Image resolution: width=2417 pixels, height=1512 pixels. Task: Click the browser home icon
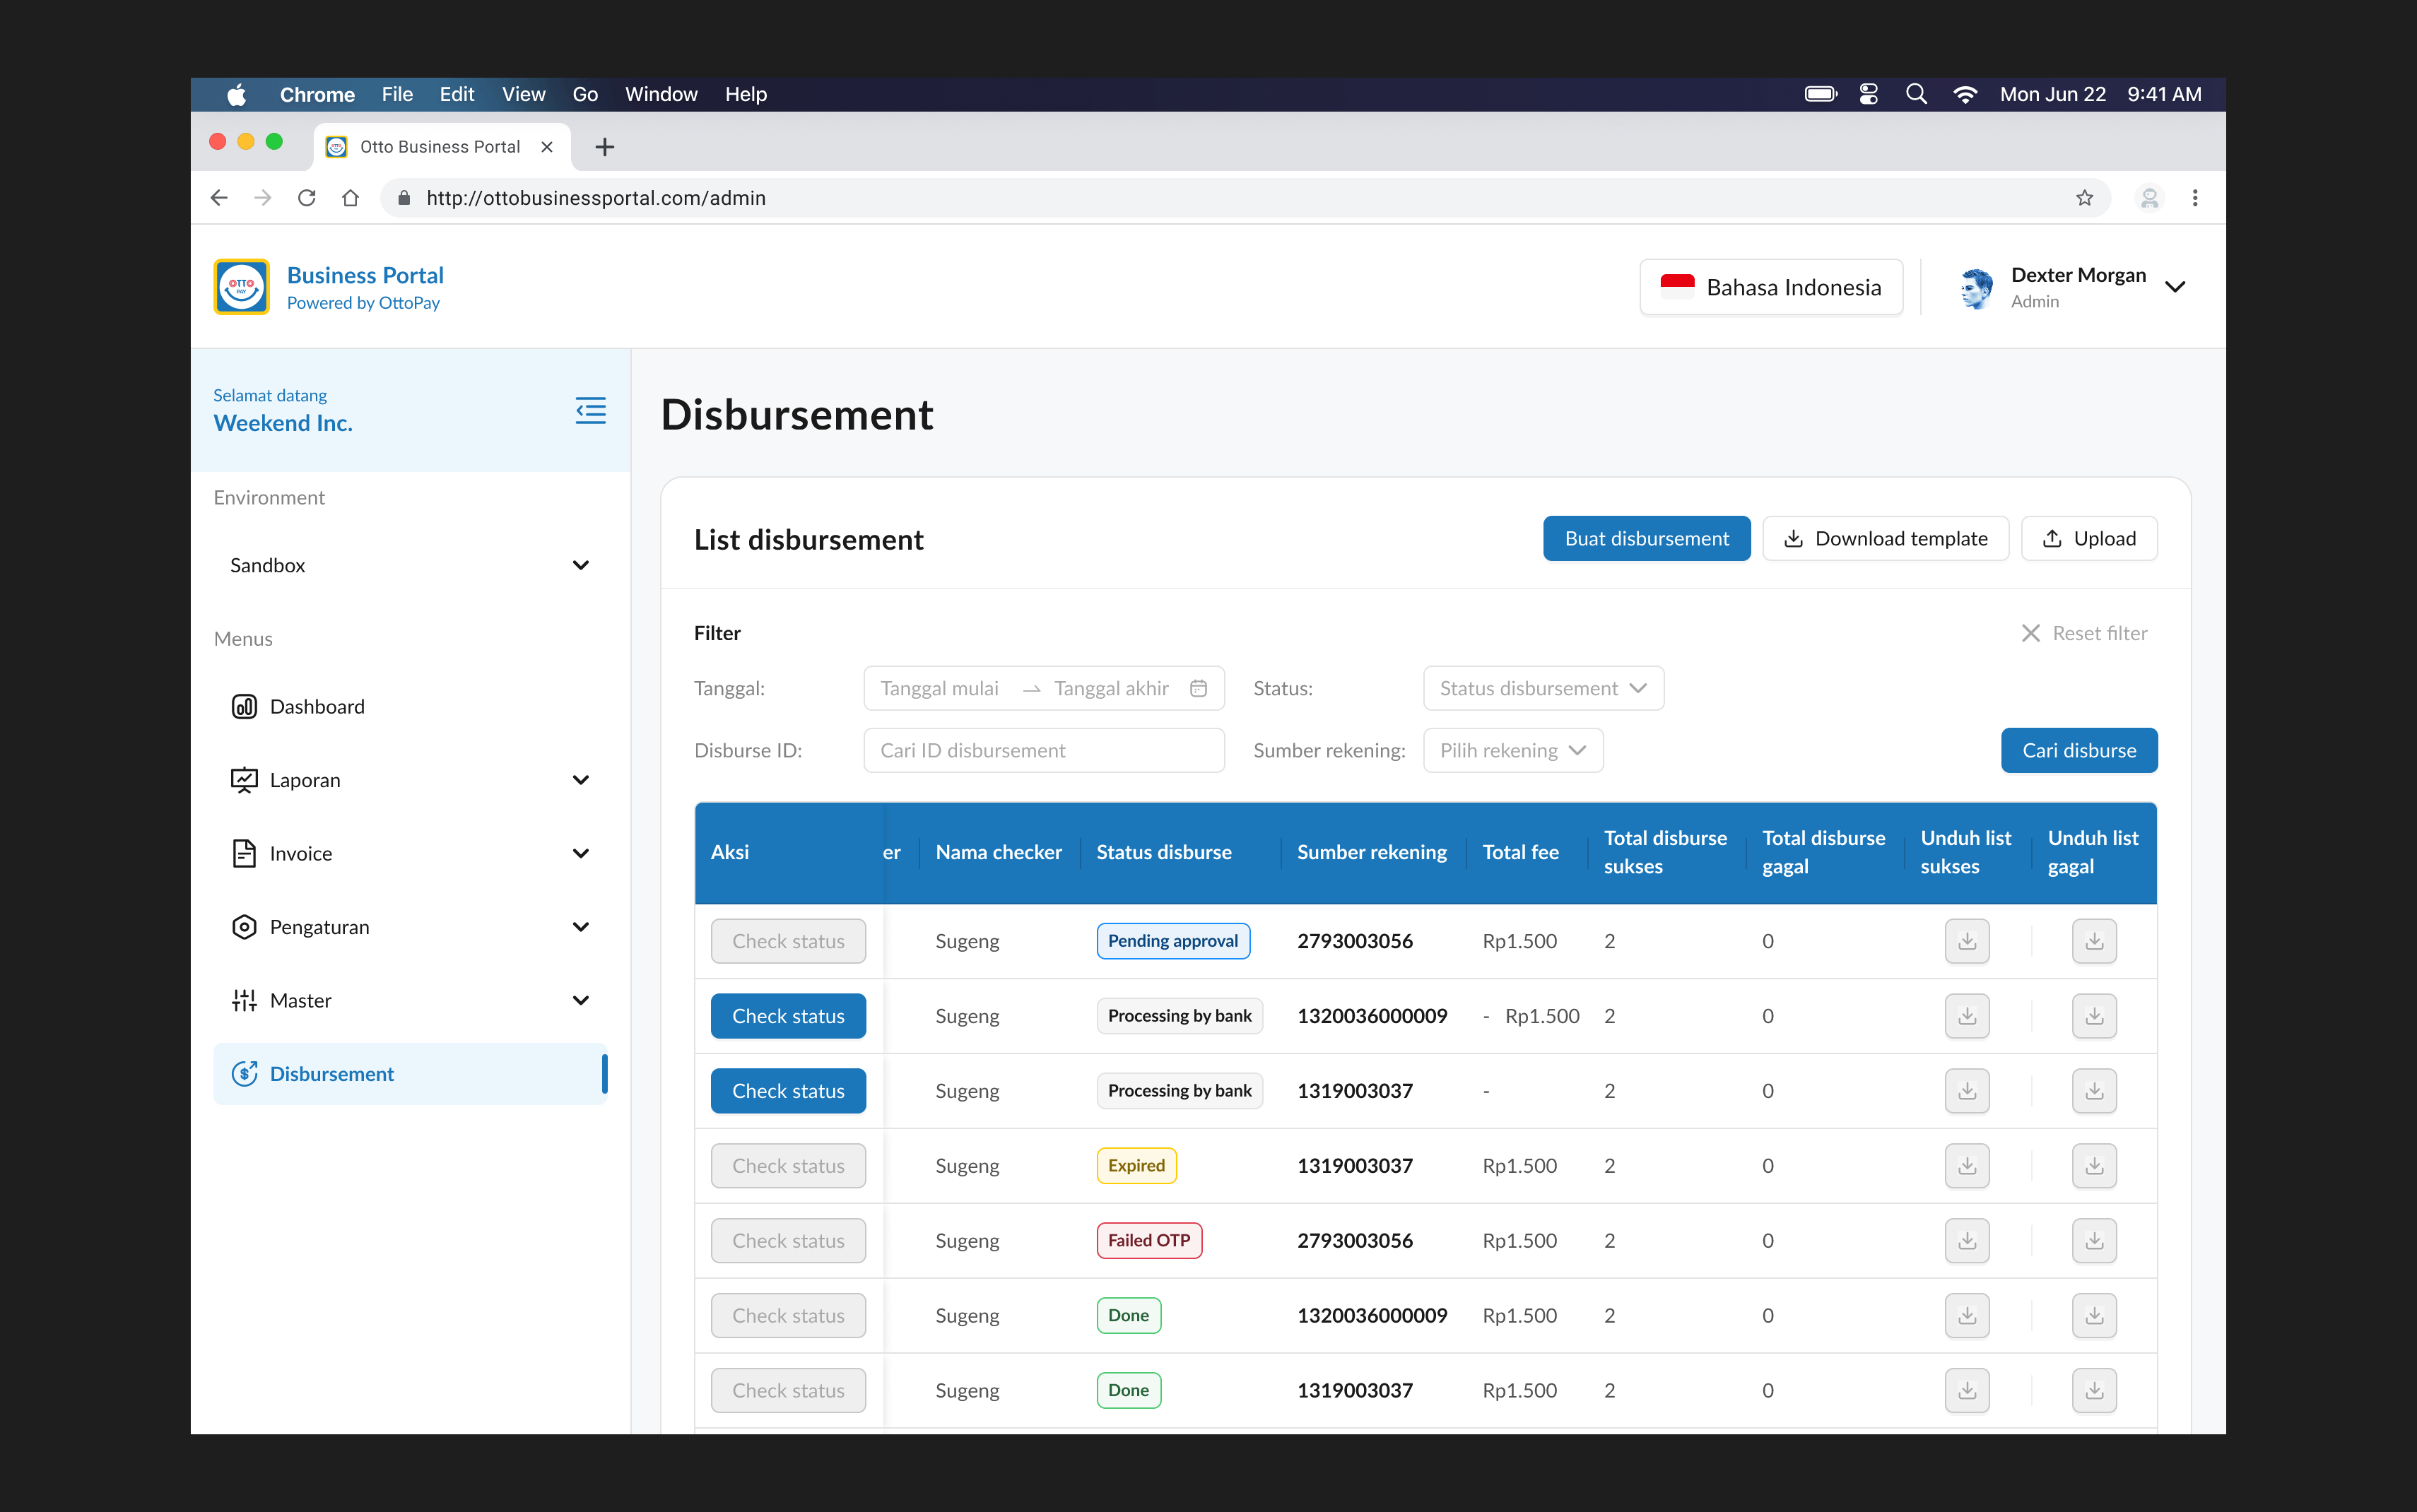click(x=350, y=198)
